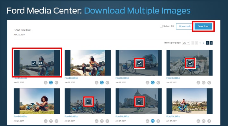Download icon under the hillside tower bike photo

click(198, 83)
